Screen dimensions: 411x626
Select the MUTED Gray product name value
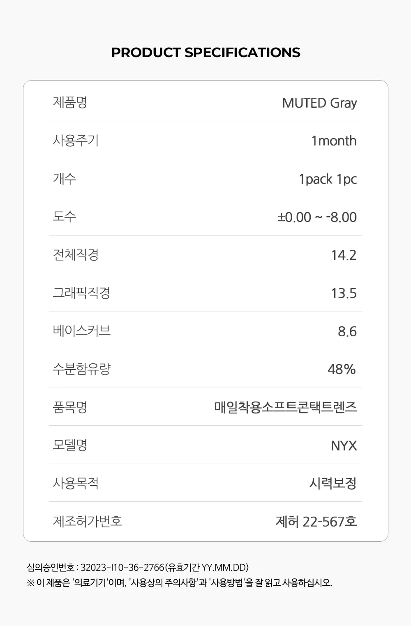click(319, 103)
